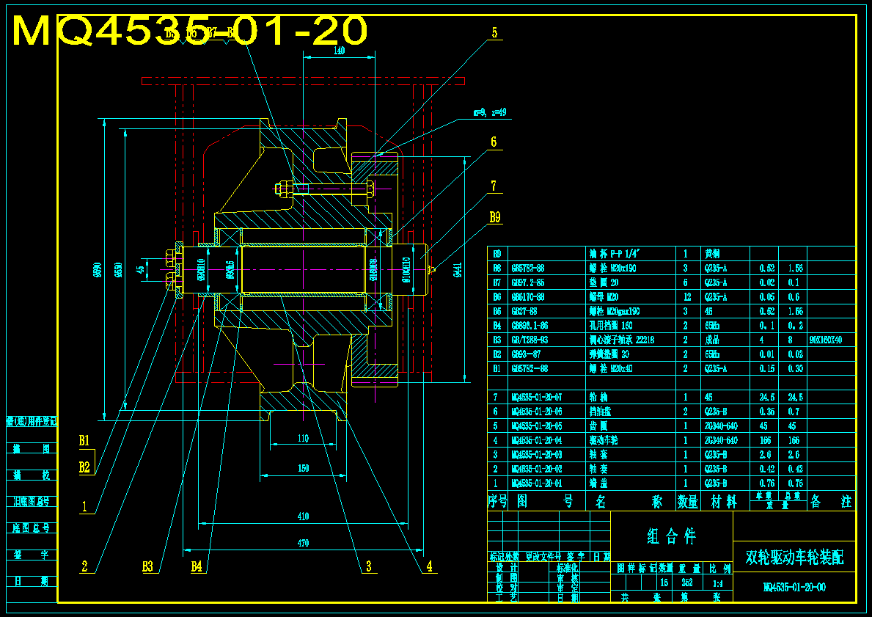Click the assembly title '双轮驱动车轮装配'
This screenshot has height=617, width=872.
coord(794,557)
